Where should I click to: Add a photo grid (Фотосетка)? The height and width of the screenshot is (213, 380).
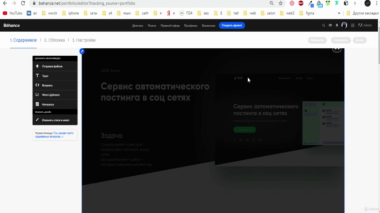coord(55,104)
